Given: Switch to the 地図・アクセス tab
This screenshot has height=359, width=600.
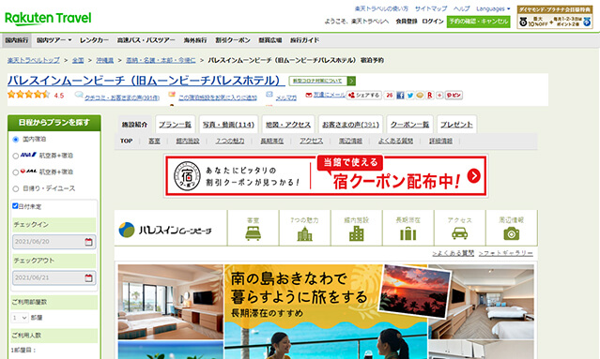Looking at the screenshot, I should click(x=288, y=125).
